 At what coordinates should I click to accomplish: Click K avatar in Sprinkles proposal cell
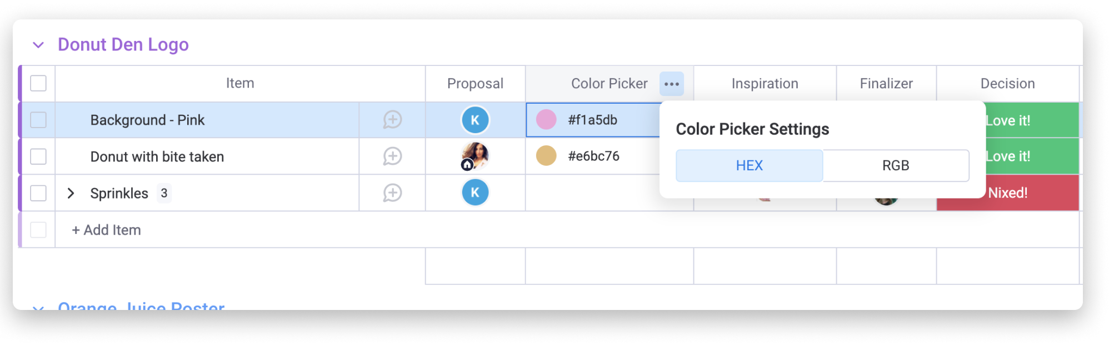[x=475, y=192]
